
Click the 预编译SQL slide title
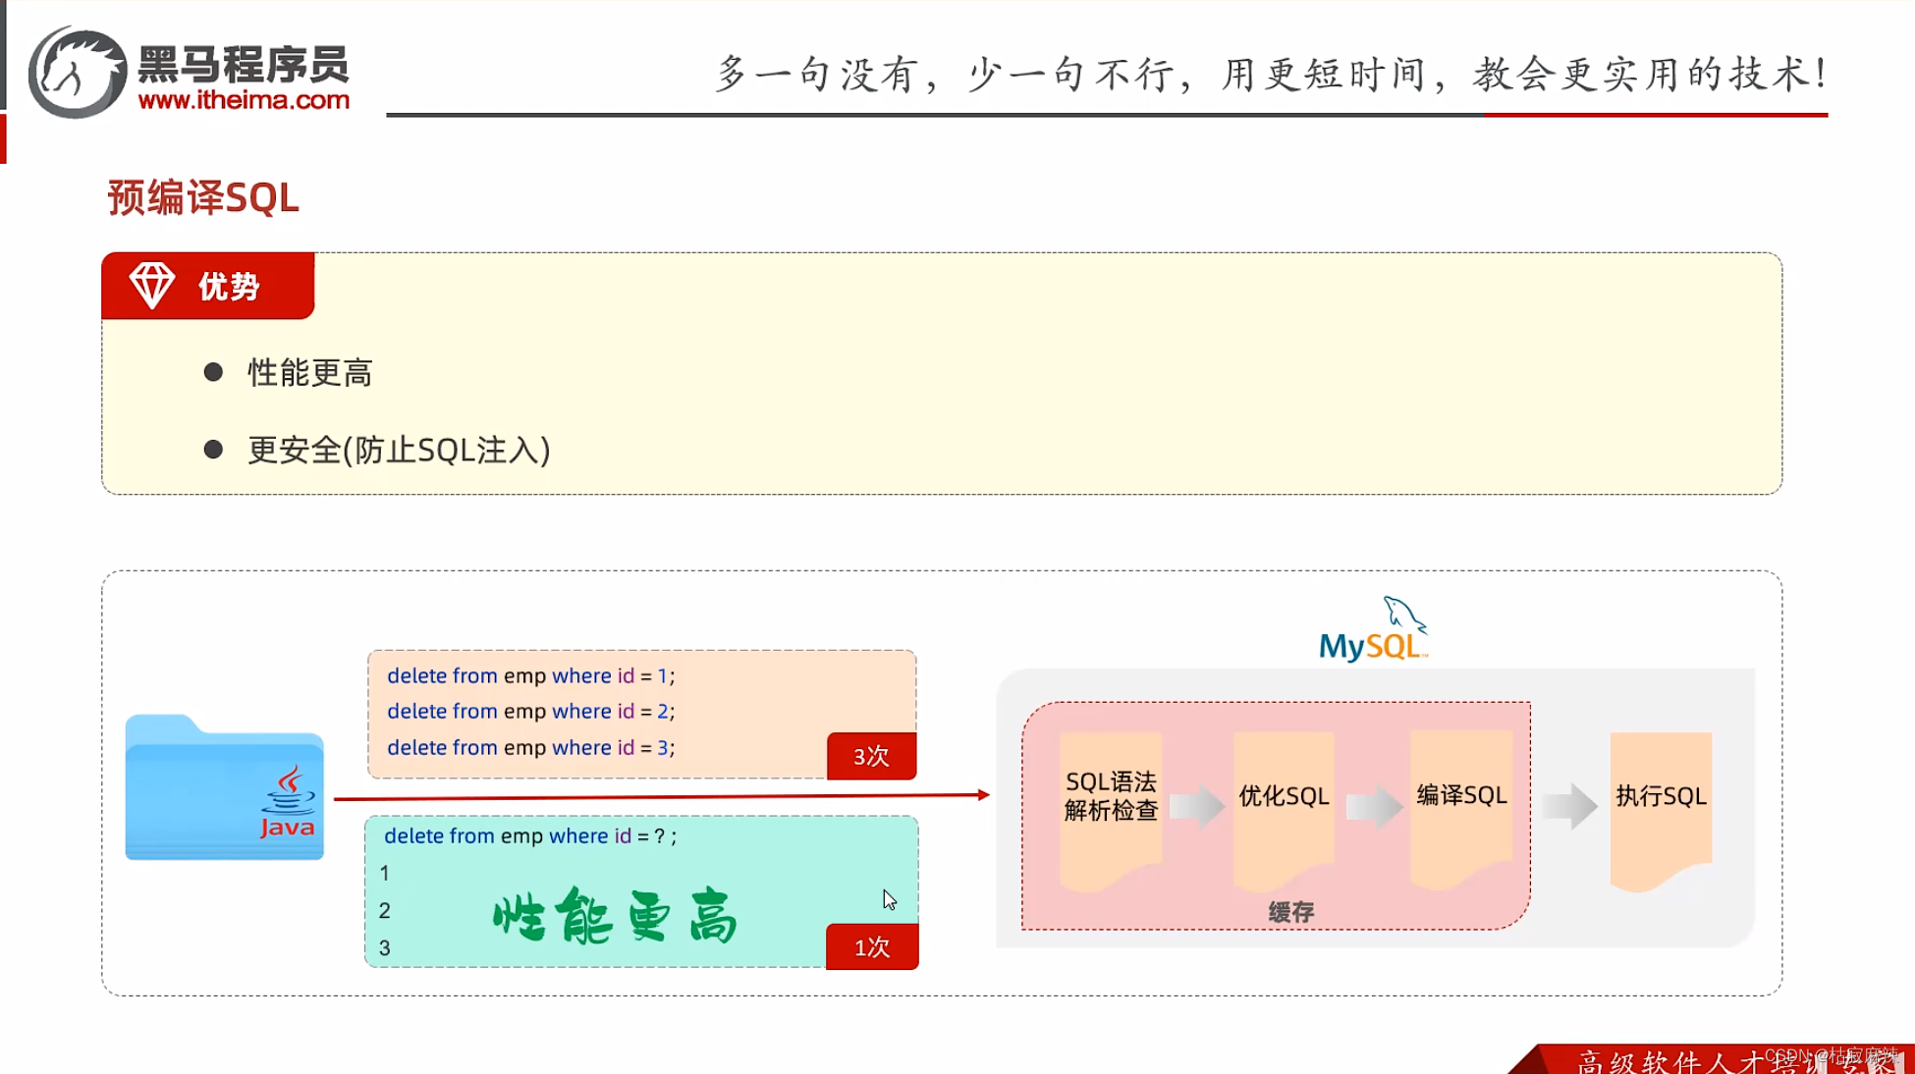[x=203, y=197]
